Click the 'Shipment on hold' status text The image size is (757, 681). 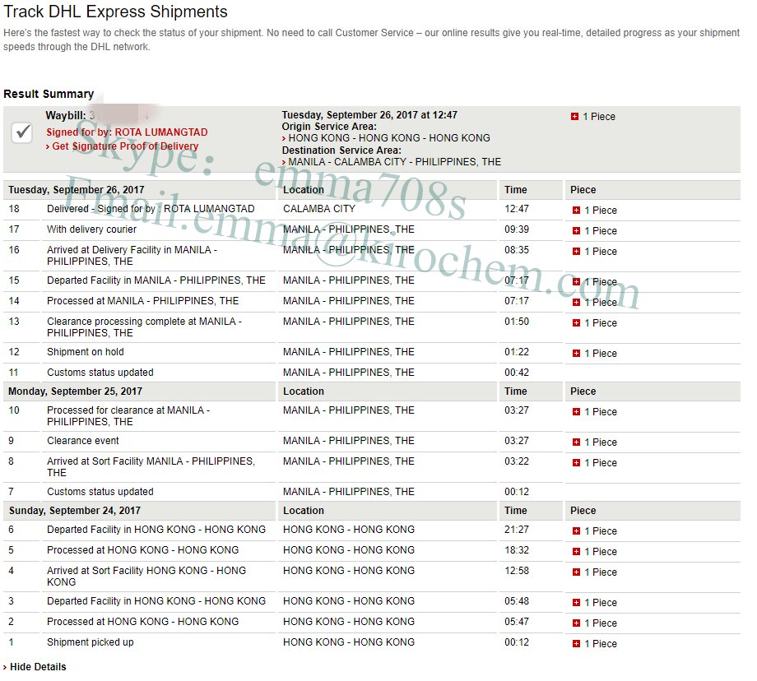pos(86,352)
